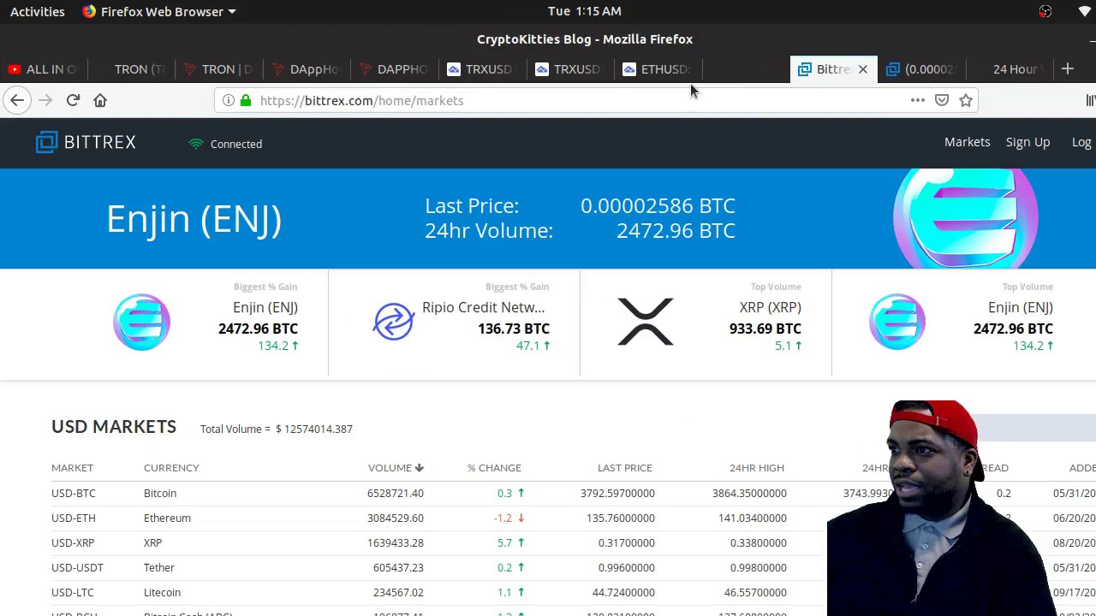The width and height of the screenshot is (1096, 616).
Task: Switch to the ETHUSD tab
Action: point(657,69)
